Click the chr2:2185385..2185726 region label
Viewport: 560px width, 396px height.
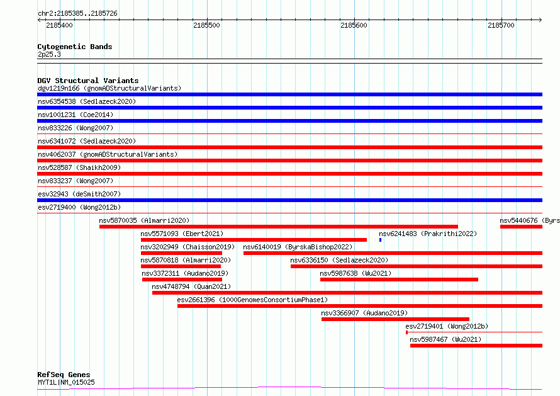coord(77,13)
